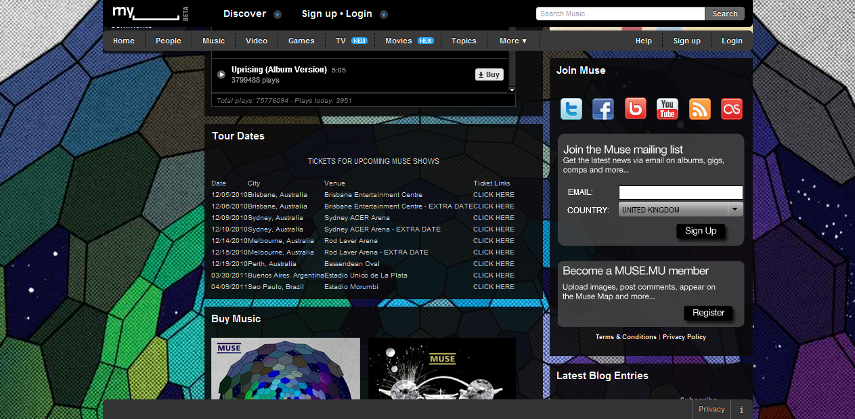Open the colorful Muse album cover
Screen dimensions: 855x419
pos(286,368)
